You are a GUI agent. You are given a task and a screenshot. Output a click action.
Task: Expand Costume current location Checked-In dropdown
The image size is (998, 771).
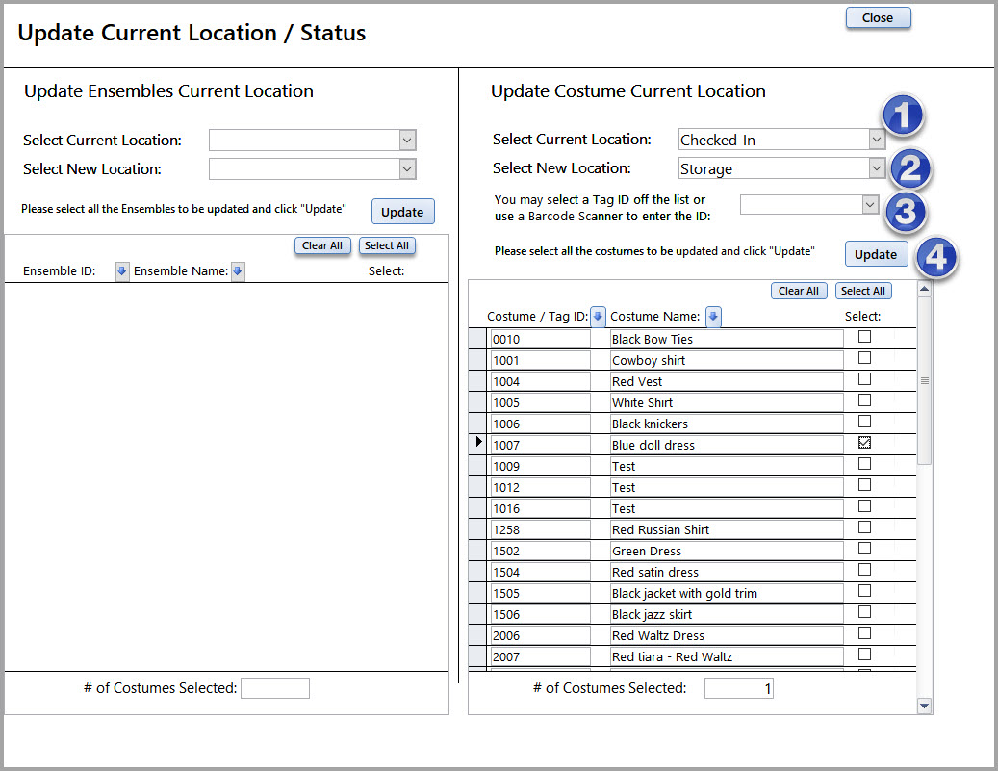[x=877, y=140]
